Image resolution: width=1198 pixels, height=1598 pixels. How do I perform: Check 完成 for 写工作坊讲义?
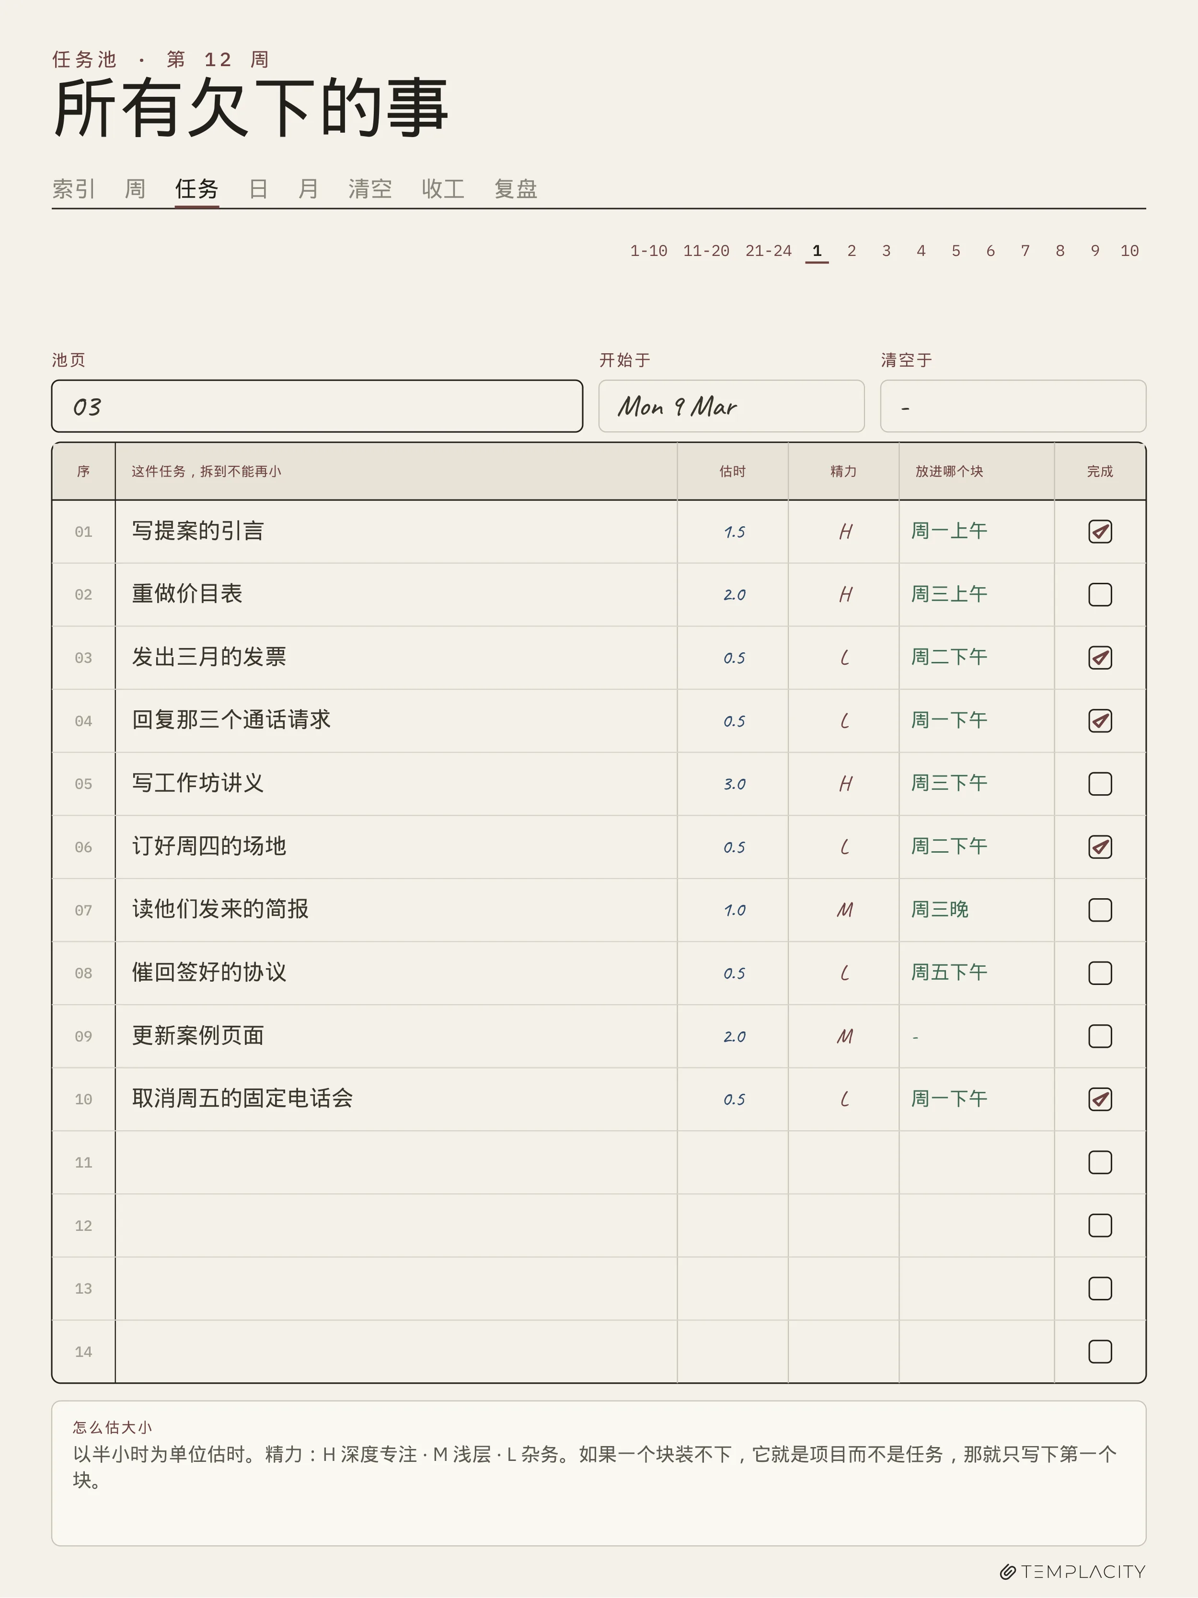pos(1100,784)
